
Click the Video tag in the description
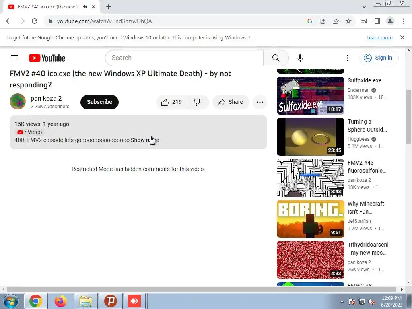click(x=29, y=132)
